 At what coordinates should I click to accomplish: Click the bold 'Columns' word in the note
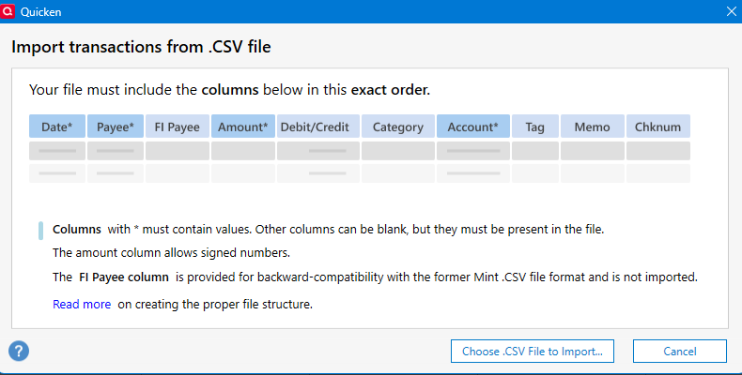[x=77, y=230]
